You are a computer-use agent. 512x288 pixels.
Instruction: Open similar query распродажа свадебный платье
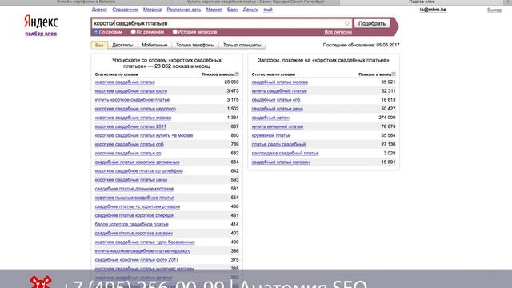pos(285,153)
